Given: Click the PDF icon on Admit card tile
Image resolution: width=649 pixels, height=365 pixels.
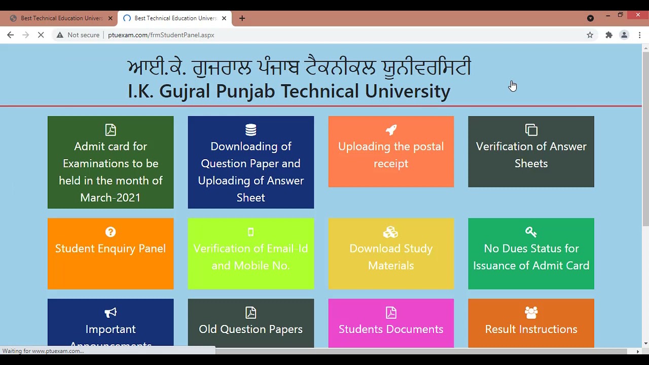Looking at the screenshot, I should [111, 130].
